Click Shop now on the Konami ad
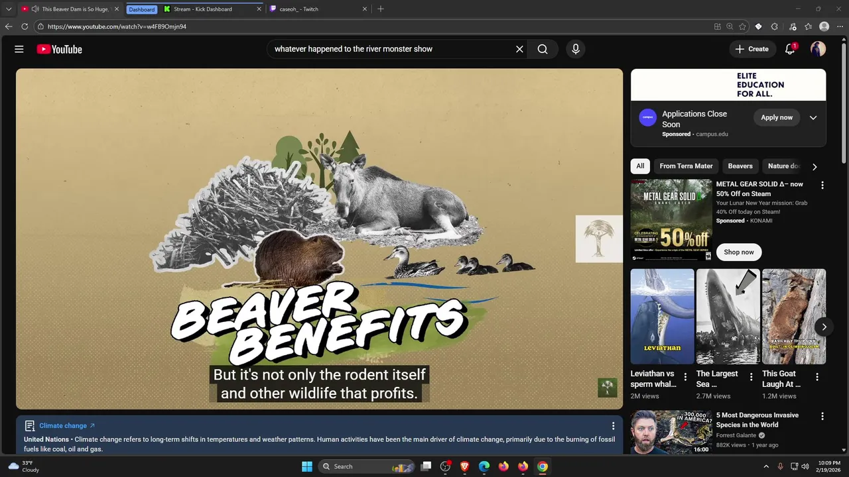Image resolution: width=849 pixels, height=477 pixels. 739,252
